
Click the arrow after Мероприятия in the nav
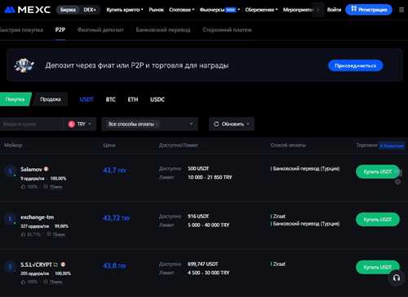318,10
